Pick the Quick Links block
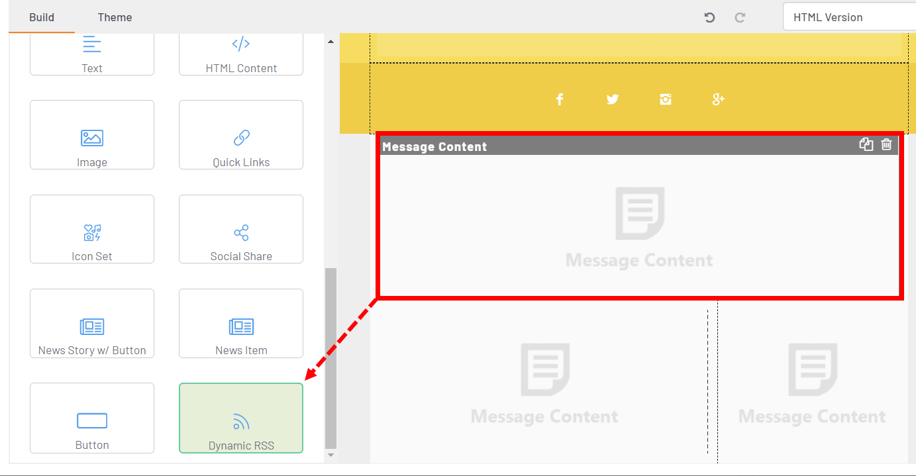The height and width of the screenshot is (476, 916). tap(241, 135)
